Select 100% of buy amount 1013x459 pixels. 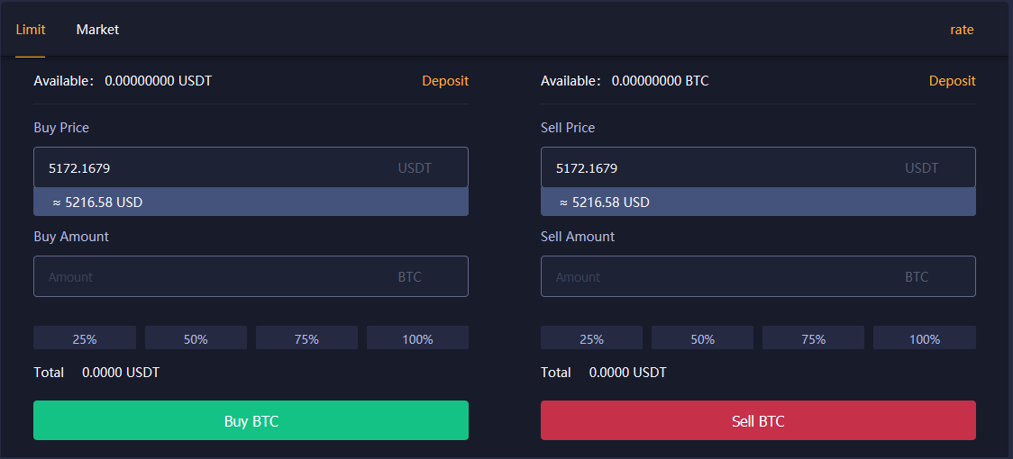click(x=417, y=339)
